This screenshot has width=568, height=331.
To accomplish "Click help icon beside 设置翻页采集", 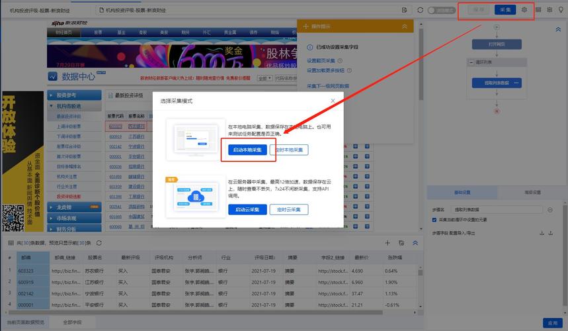I will pos(340,60).
